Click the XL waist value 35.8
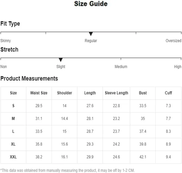 tap(39, 144)
